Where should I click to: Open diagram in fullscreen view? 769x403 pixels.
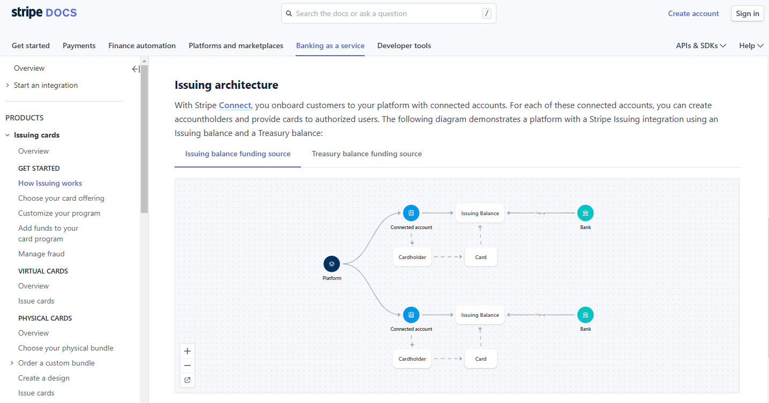[x=187, y=381]
